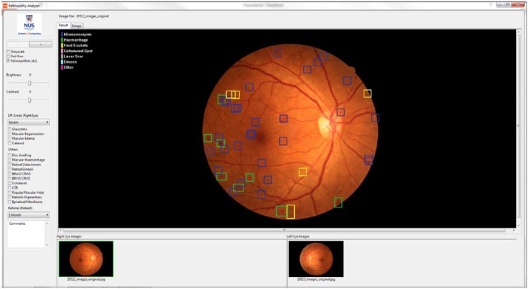
Task: Click the yellow Hard Exudate legend marker
Action: coord(62,45)
